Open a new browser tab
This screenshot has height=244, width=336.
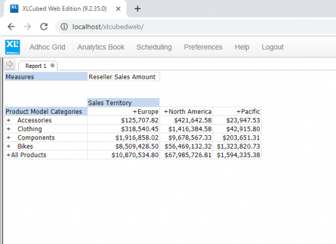137,9
